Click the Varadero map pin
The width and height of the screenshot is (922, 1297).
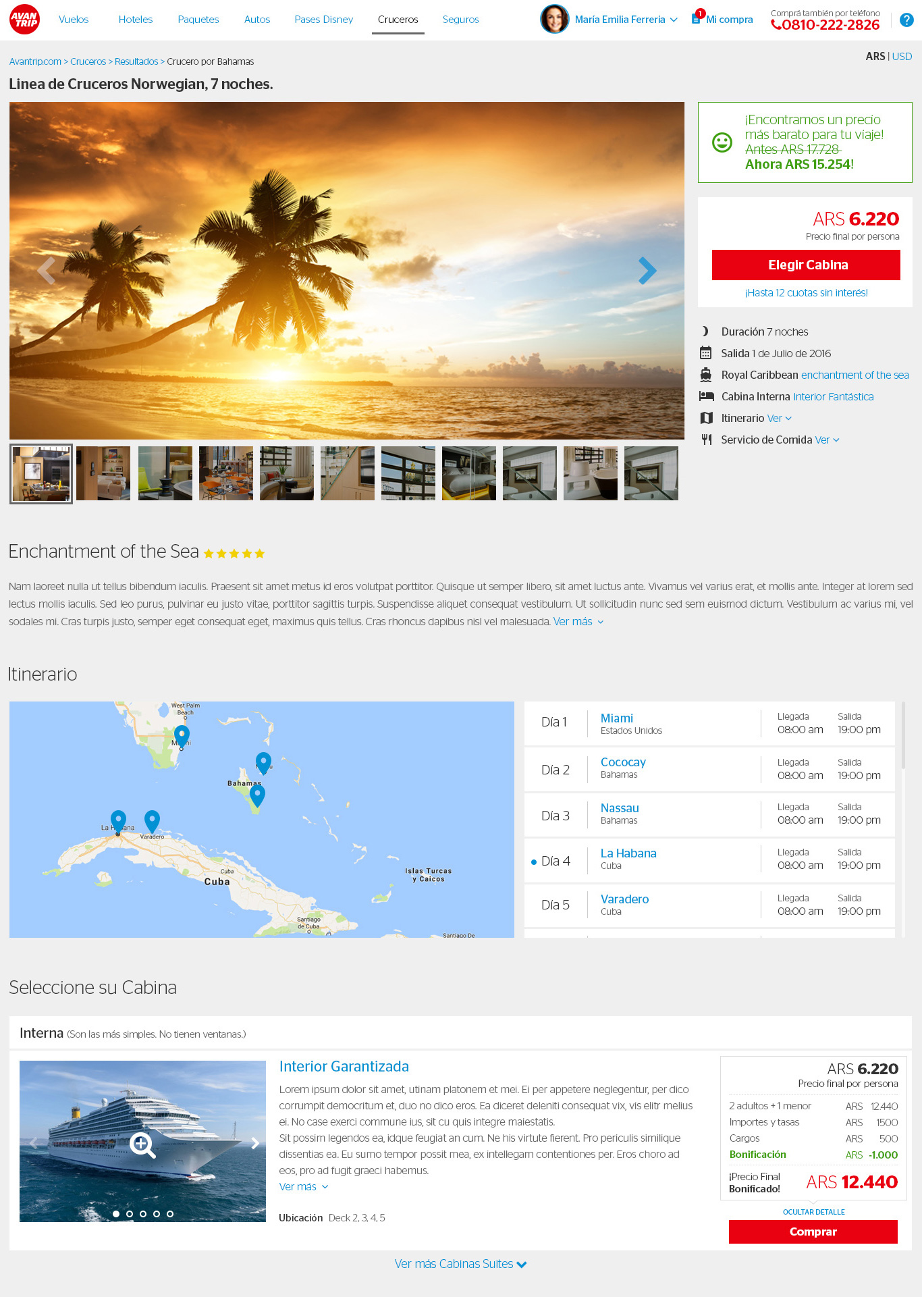click(x=153, y=821)
